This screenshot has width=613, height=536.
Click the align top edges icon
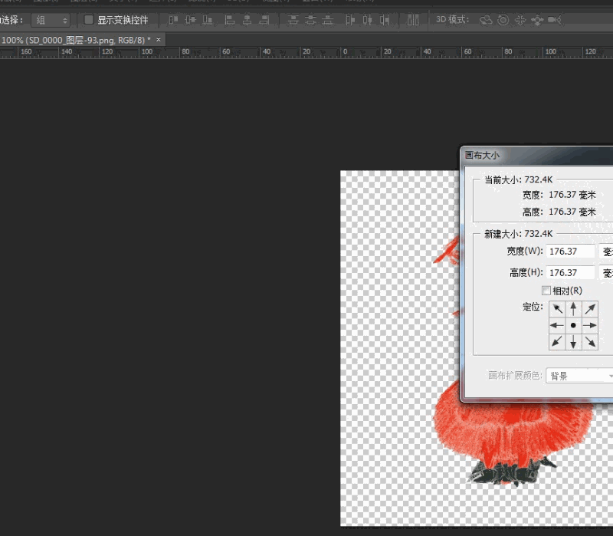pyautogui.click(x=173, y=20)
